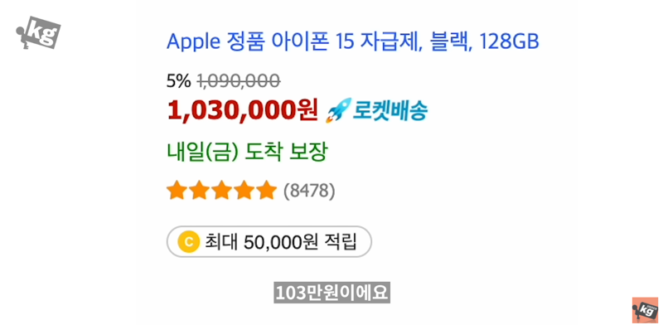This screenshot has width=663, height=325.
Task: Click the yellow C coin icon
Action: [189, 241]
